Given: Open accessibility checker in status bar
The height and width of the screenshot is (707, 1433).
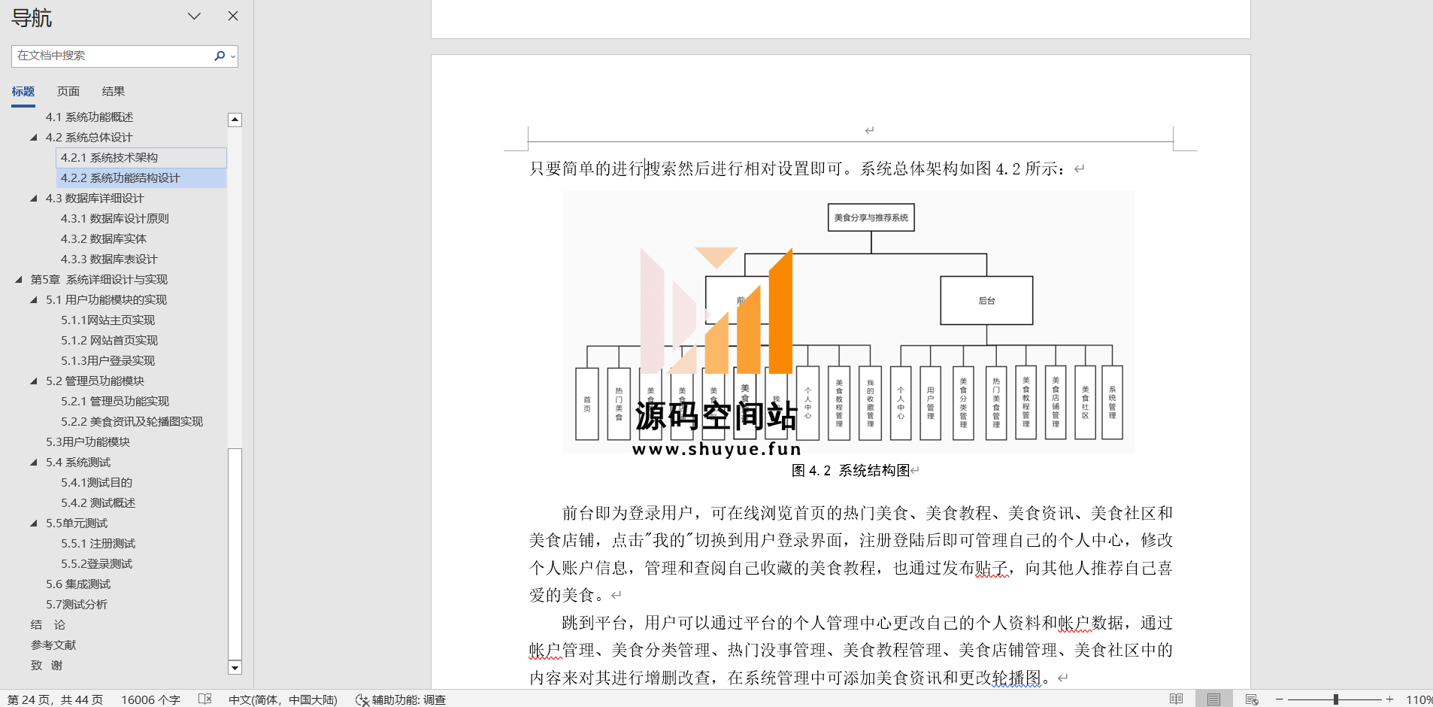Looking at the screenshot, I should [x=401, y=699].
